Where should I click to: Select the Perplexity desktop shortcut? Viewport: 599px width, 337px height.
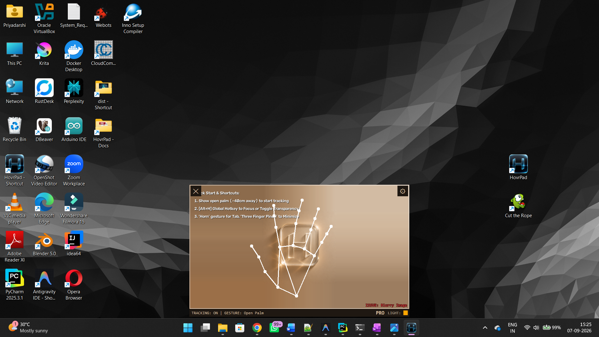click(x=74, y=91)
